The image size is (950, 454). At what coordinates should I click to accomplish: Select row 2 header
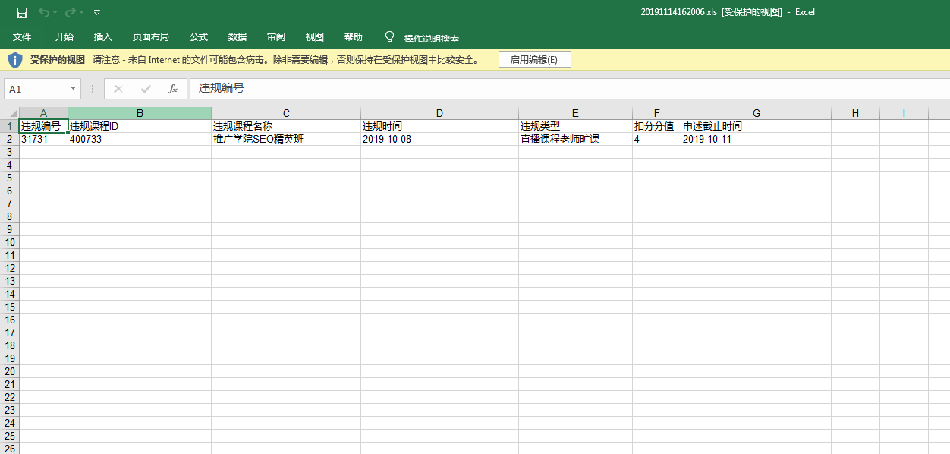click(9, 140)
